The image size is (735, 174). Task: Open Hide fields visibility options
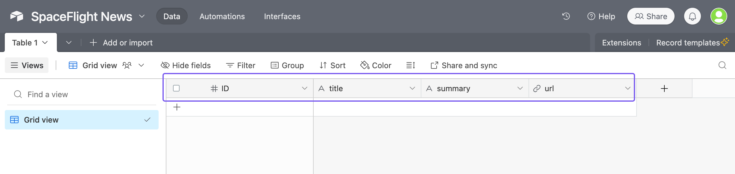click(186, 65)
